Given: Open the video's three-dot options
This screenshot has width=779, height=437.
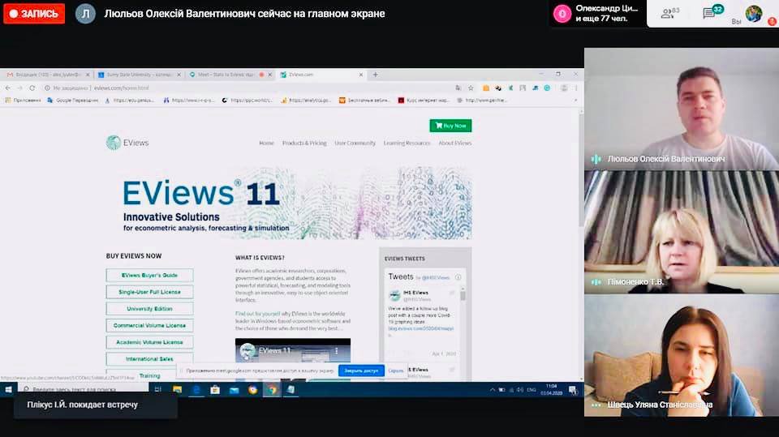Looking at the screenshot, I should pyautogui.click(x=336, y=351).
